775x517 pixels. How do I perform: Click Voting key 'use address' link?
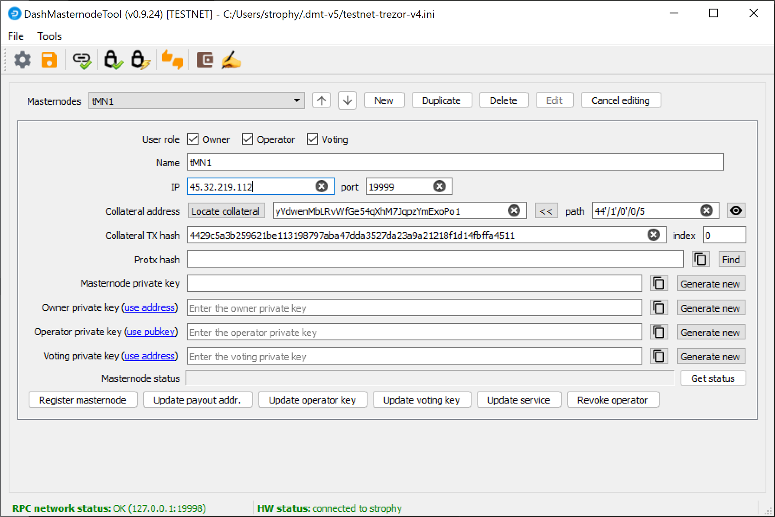(x=150, y=356)
